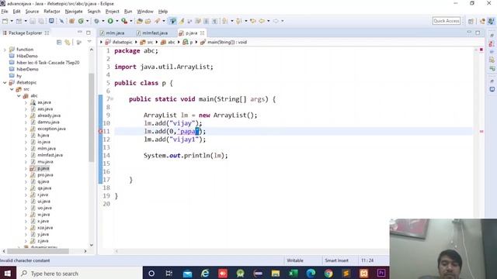Screen dimensions: 497x279
Task: Open Package Explorer View Menu triangle
Action: click(89, 42)
